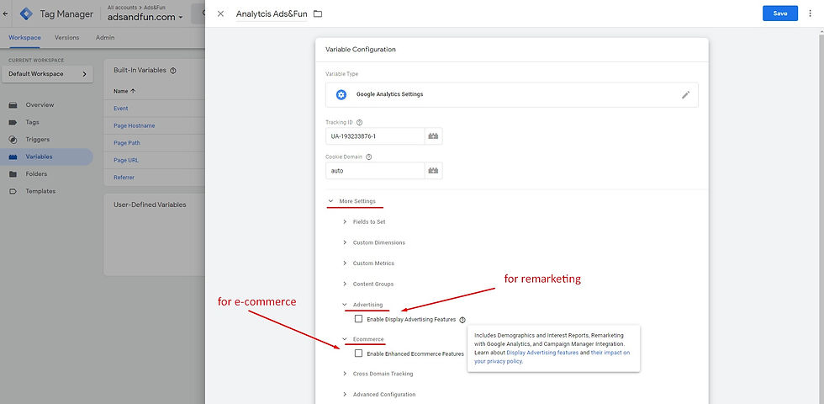824x404 pixels.
Task: Click the Cookie Domain input field
Action: pyautogui.click(x=375, y=170)
